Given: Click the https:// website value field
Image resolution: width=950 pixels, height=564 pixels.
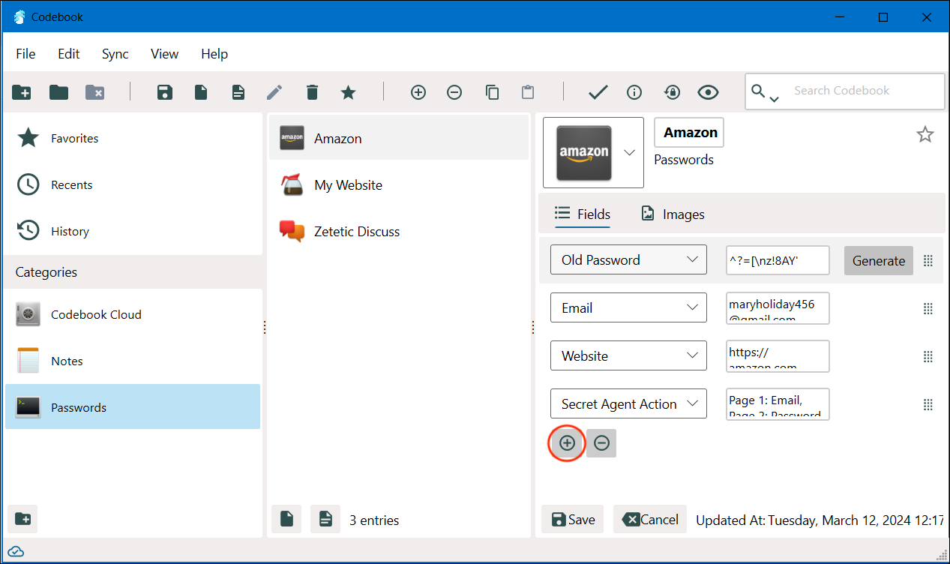Looking at the screenshot, I should [x=778, y=356].
